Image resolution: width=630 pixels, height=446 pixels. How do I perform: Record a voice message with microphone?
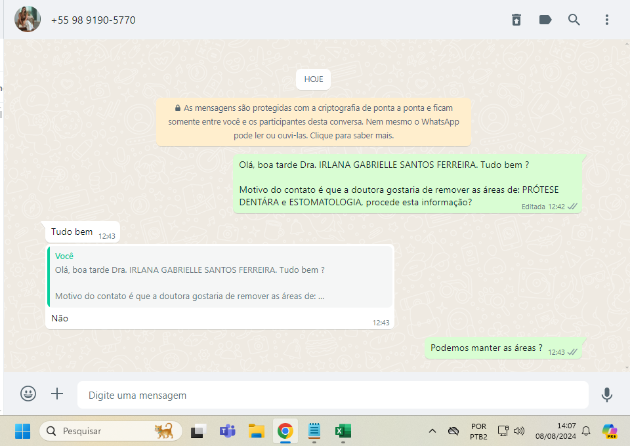(607, 394)
